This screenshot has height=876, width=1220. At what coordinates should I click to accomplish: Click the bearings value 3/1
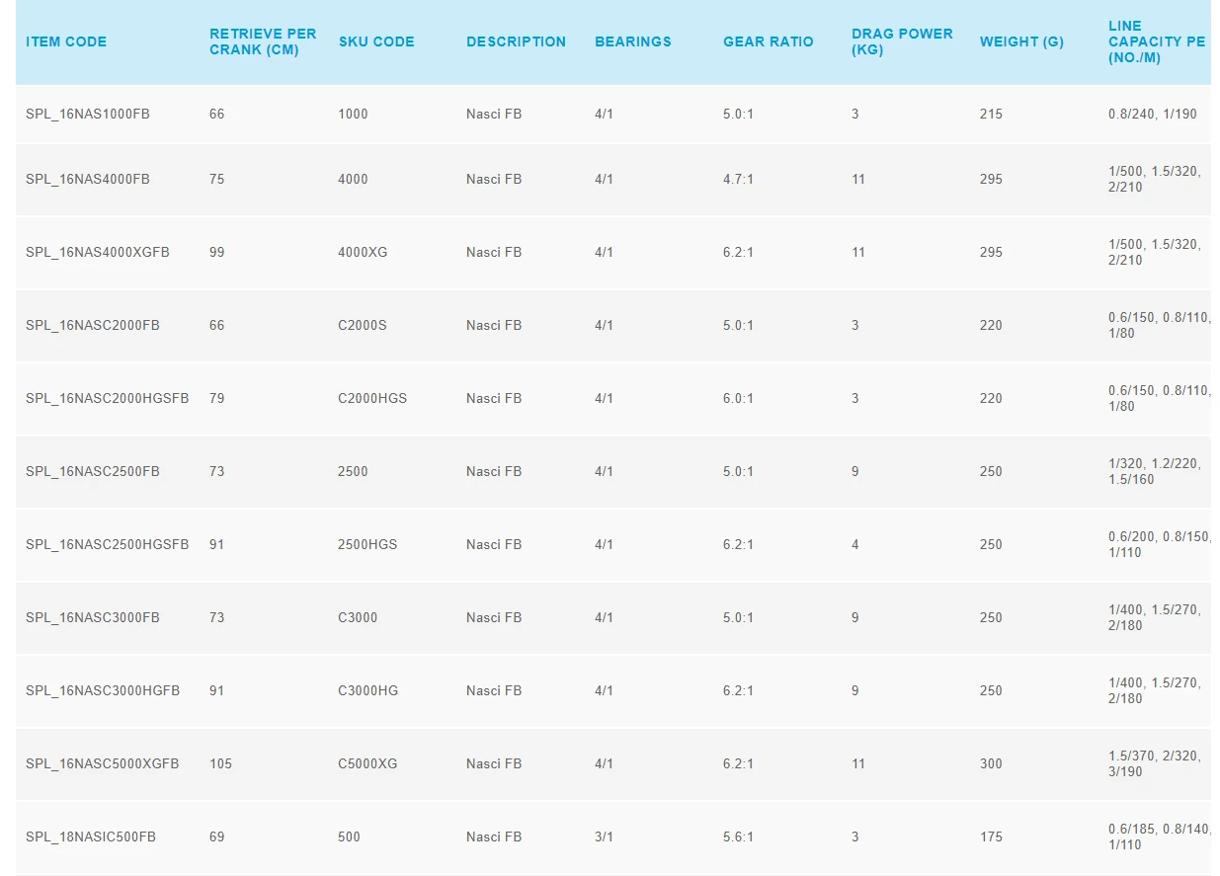point(604,836)
